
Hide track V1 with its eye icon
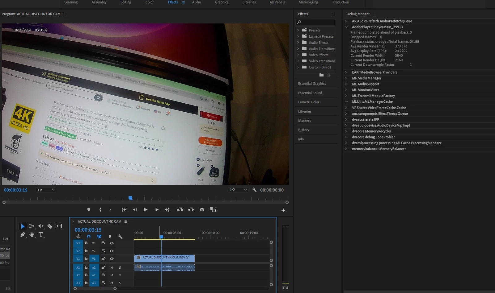(112, 259)
